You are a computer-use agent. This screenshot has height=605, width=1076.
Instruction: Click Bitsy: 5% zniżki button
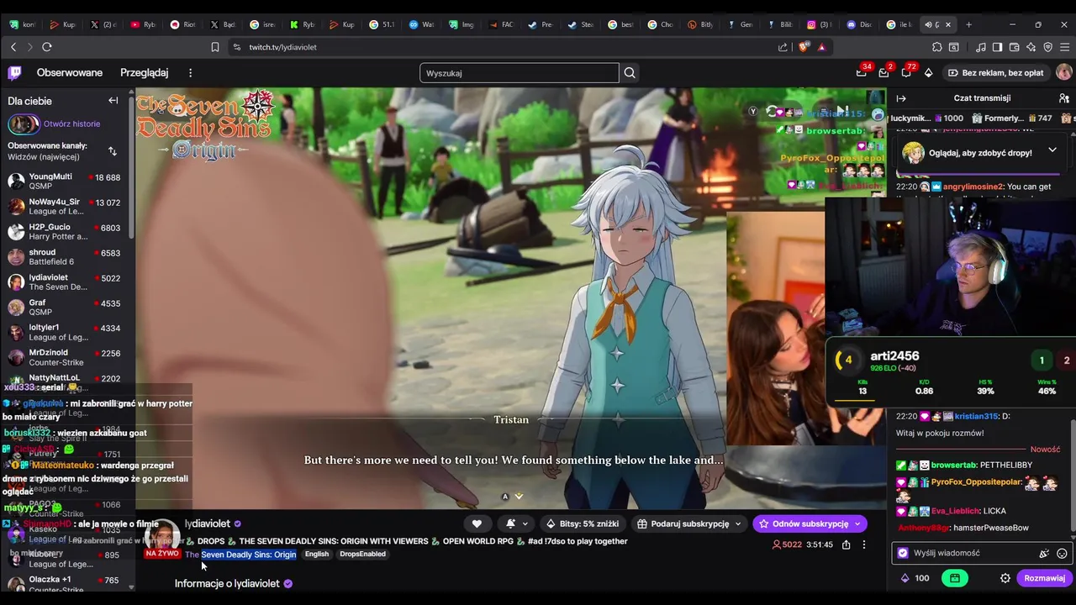[x=583, y=523]
